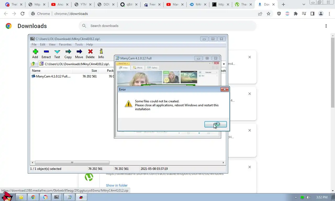Click the share page icon in address bar
The height and width of the screenshot is (201, 335).
[x=260, y=14]
